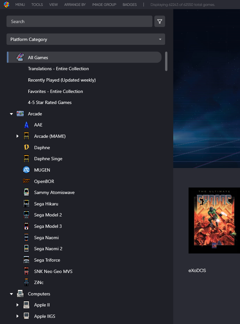The height and width of the screenshot is (324, 240).
Task: Click the Daphne Singe cabinet icon
Action: [26, 159]
